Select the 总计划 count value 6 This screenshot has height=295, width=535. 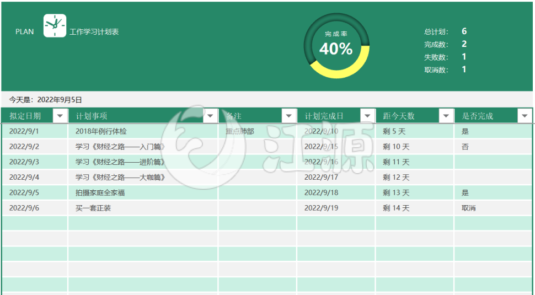tap(464, 31)
